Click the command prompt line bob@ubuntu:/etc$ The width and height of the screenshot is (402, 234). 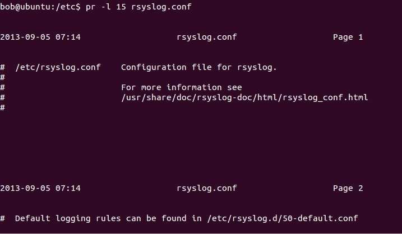(40, 6)
